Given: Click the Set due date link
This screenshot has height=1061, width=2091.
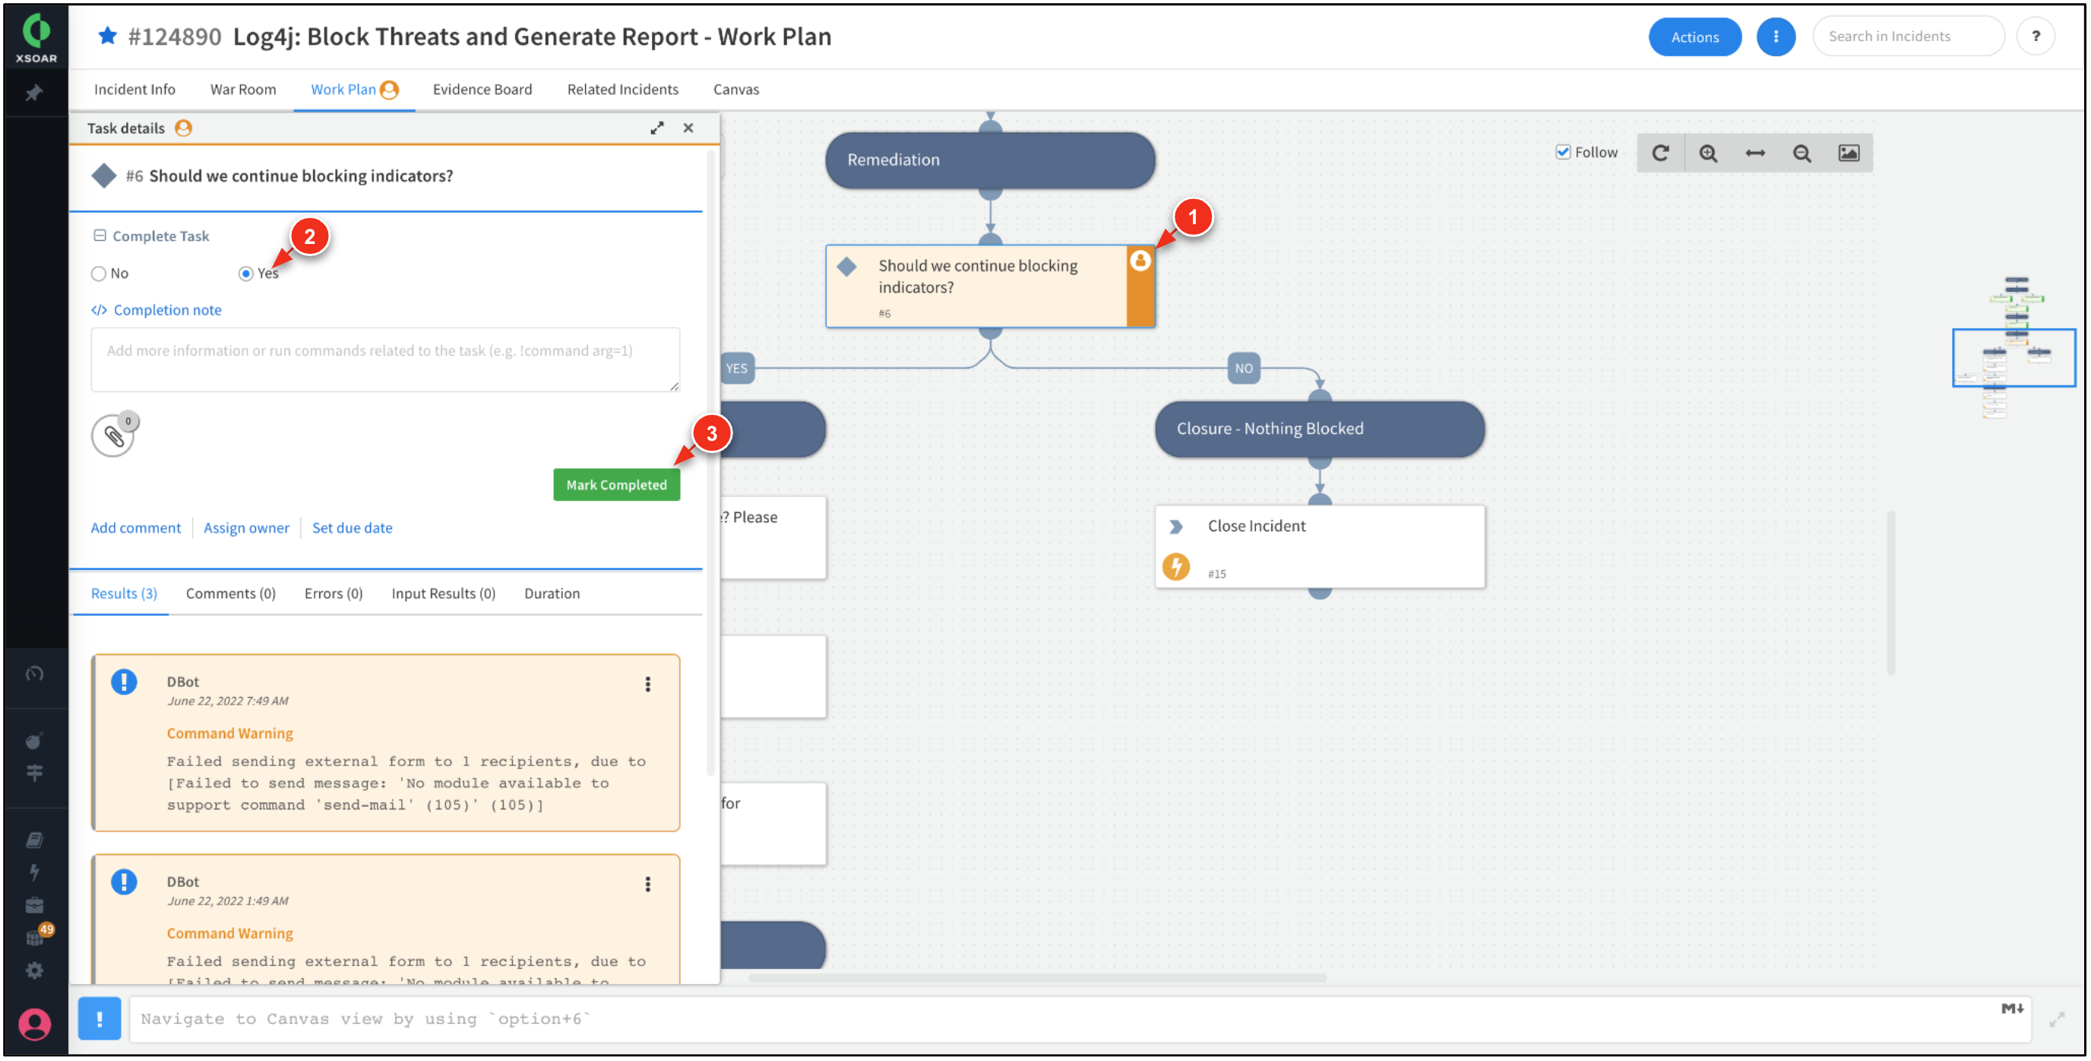Looking at the screenshot, I should click(353, 527).
